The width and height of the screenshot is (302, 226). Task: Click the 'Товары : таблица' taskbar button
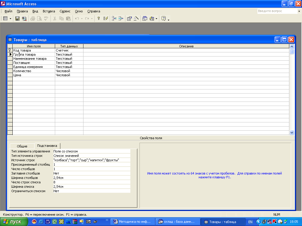223,222
